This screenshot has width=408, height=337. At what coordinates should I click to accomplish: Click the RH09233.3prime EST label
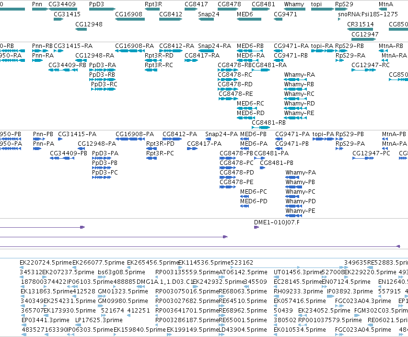coord(298,291)
